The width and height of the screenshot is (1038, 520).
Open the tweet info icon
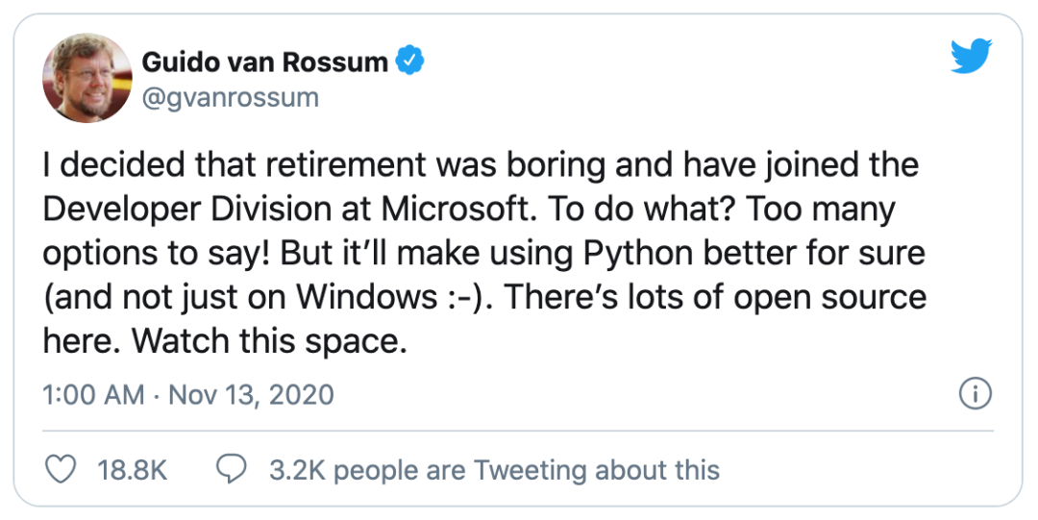click(976, 394)
